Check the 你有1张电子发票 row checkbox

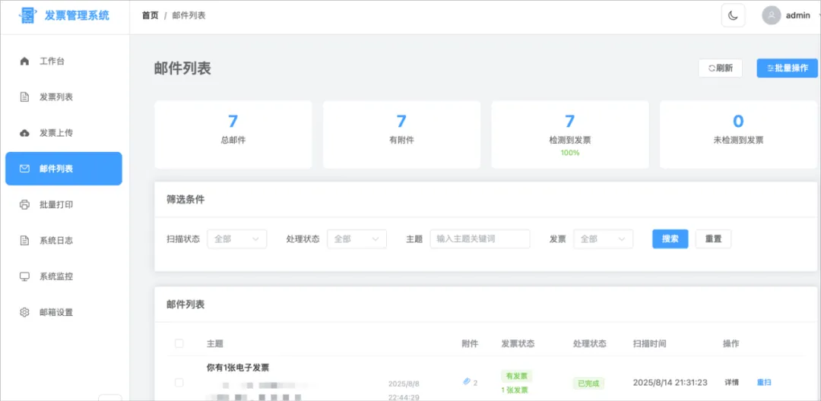pos(179,383)
